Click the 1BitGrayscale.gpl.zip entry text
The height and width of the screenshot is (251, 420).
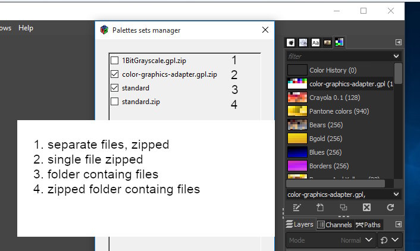point(154,61)
